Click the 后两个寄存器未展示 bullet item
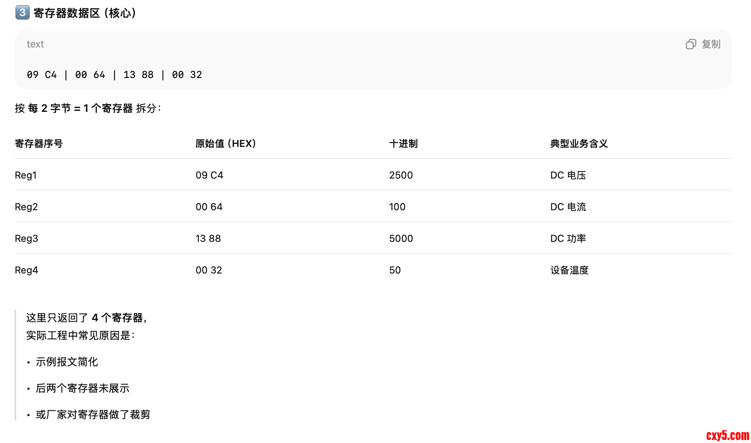Image resolution: width=751 pixels, height=443 pixels. 82,388
